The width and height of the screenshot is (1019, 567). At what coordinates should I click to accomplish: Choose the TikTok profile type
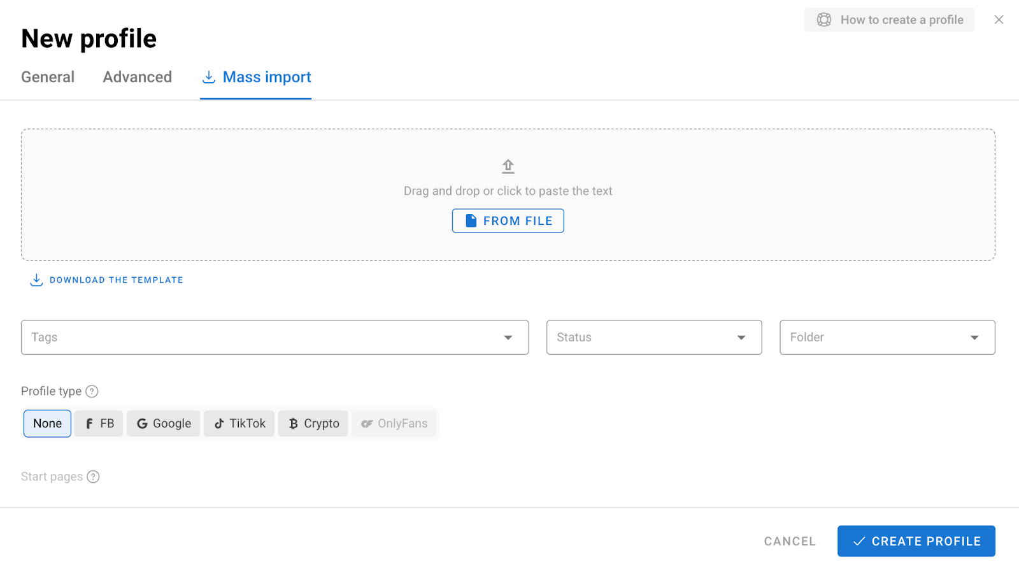coord(239,424)
